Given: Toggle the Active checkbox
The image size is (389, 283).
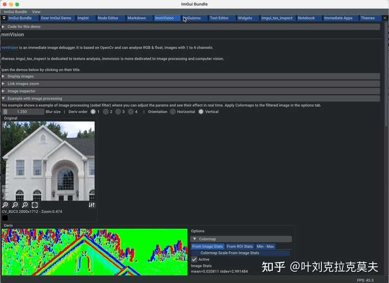Looking at the screenshot, I should click(x=194, y=259).
